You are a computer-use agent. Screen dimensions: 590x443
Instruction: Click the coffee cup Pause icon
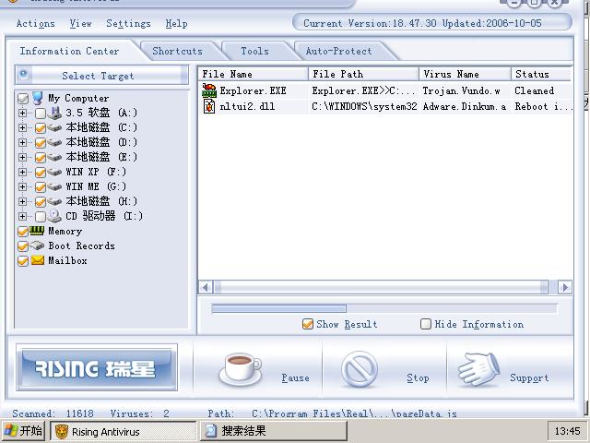coord(241,369)
